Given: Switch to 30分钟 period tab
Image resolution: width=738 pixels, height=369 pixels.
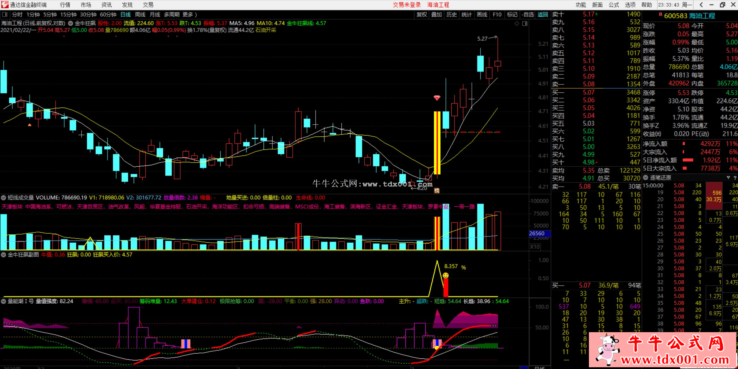Looking at the screenshot, I should [x=88, y=15].
